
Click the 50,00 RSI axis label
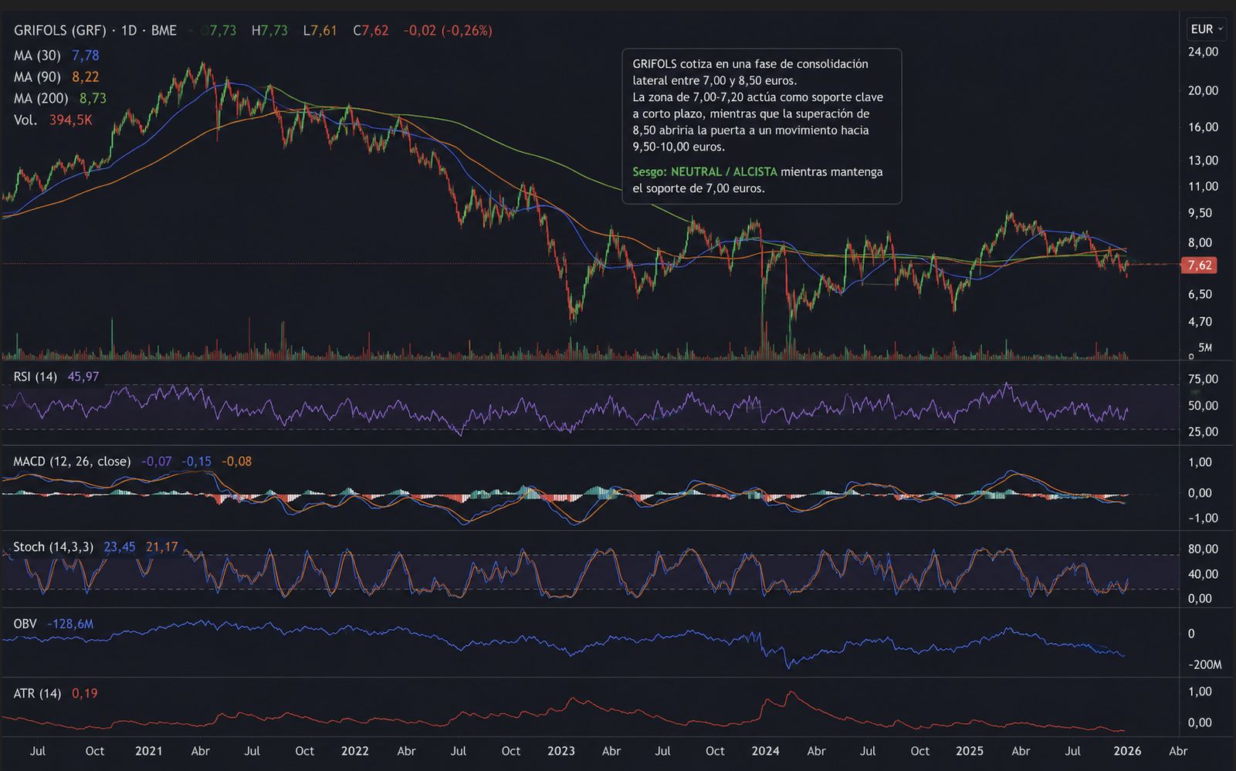pyautogui.click(x=1203, y=406)
